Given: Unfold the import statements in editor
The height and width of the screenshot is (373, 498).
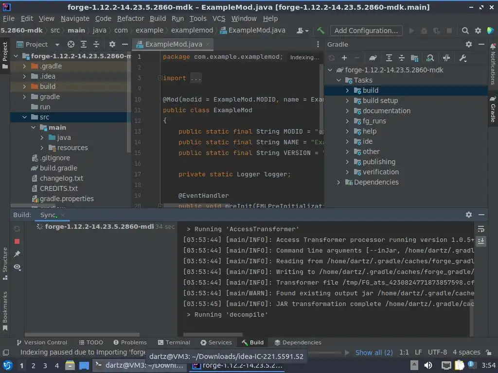Looking at the screenshot, I should click(160, 78).
